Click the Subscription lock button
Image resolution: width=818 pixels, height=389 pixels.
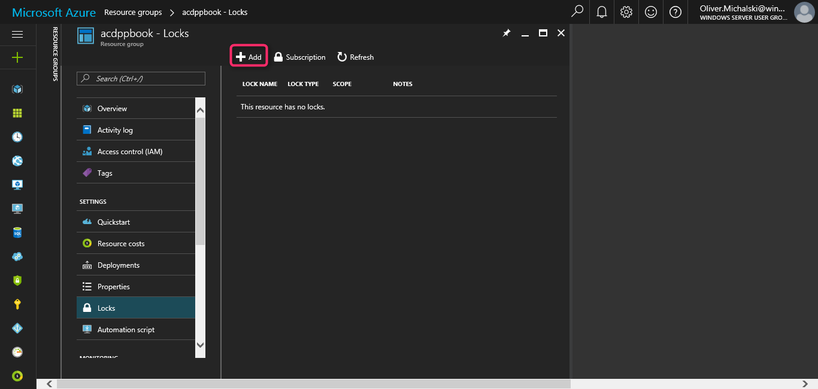pos(299,57)
